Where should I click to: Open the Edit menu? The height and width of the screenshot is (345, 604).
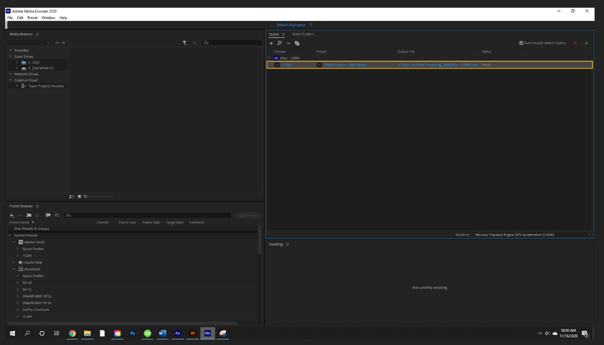20,18
